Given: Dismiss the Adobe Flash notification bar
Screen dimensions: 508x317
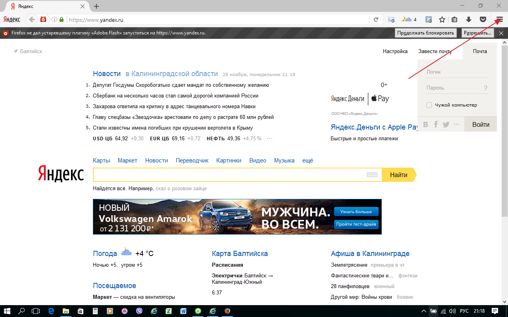Looking at the screenshot, I should pyautogui.click(x=501, y=33).
